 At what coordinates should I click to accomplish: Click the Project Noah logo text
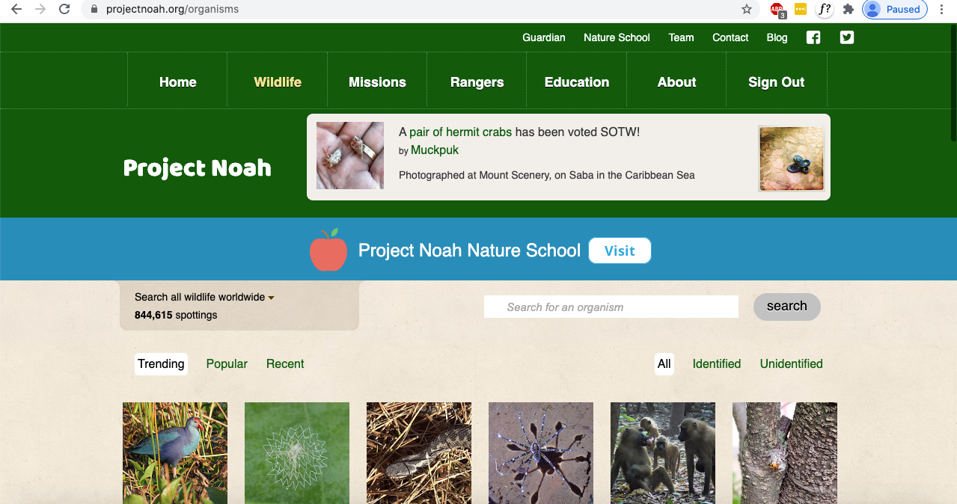click(198, 168)
